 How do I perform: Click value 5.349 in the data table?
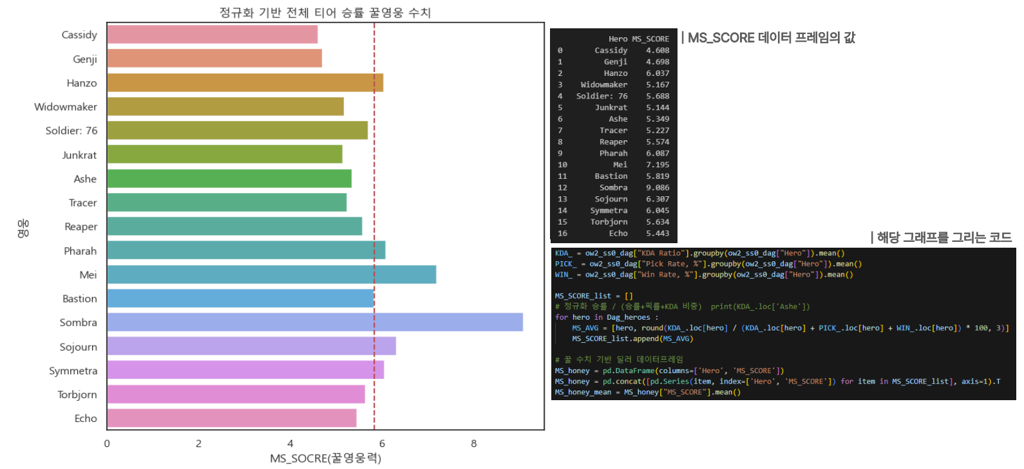(658, 119)
